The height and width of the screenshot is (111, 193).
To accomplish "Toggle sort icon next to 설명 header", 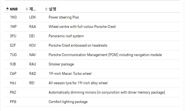I will click(x=46, y=9).
